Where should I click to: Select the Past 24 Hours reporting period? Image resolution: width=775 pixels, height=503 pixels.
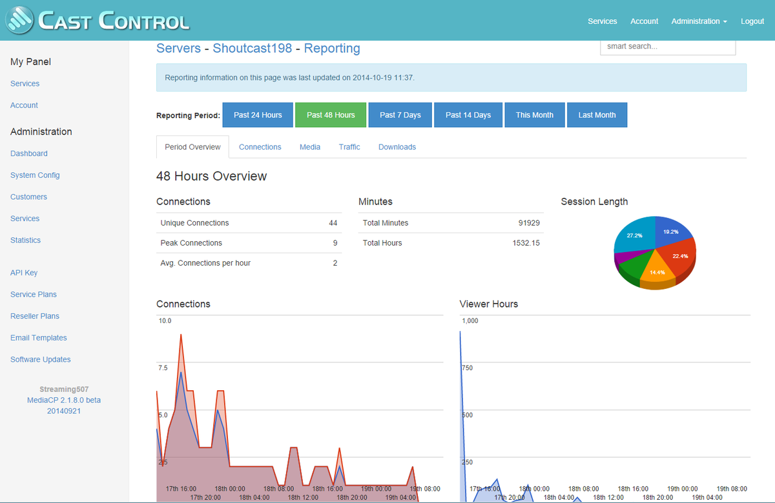pos(258,115)
